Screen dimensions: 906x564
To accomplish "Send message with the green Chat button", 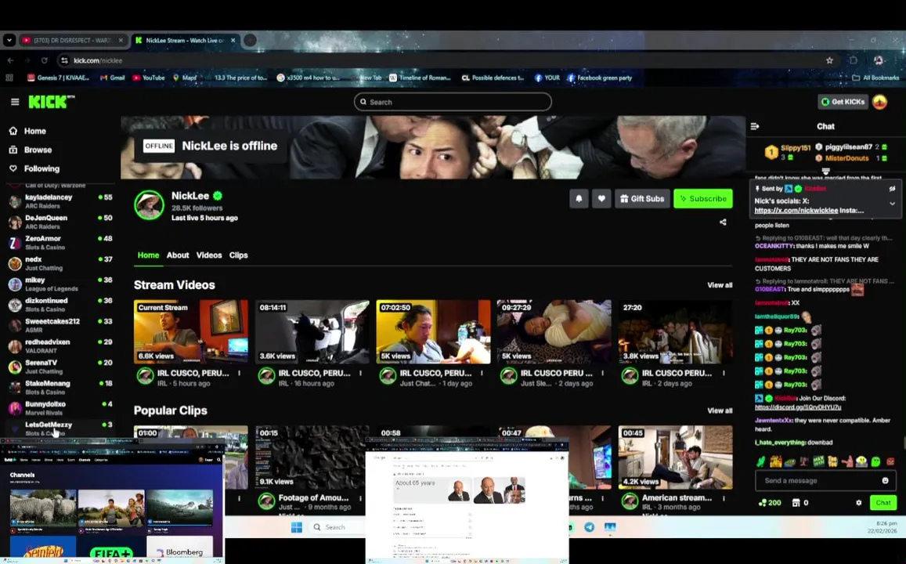I will pos(883,503).
